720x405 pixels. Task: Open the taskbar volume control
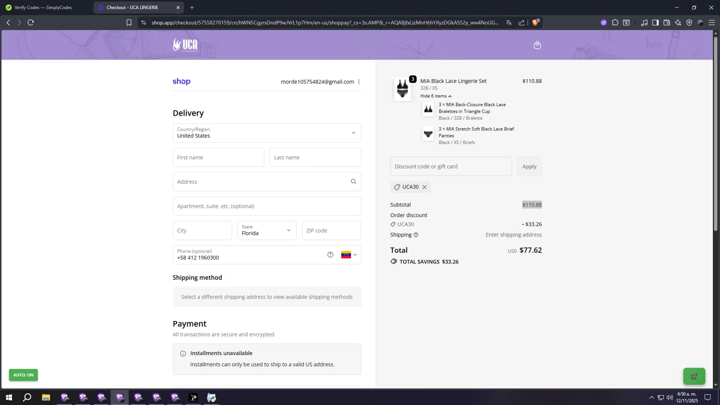click(670, 397)
